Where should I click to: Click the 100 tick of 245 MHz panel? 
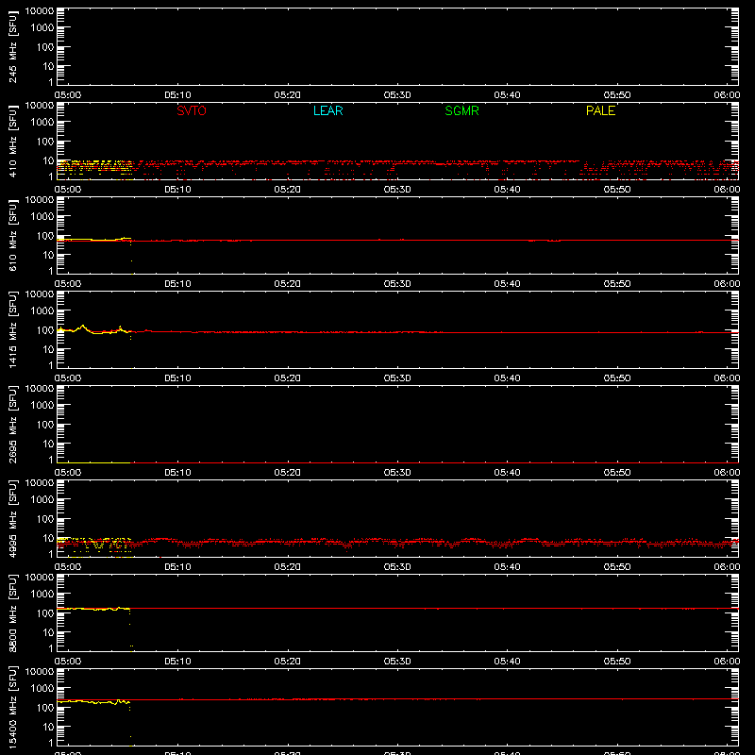click(x=45, y=47)
